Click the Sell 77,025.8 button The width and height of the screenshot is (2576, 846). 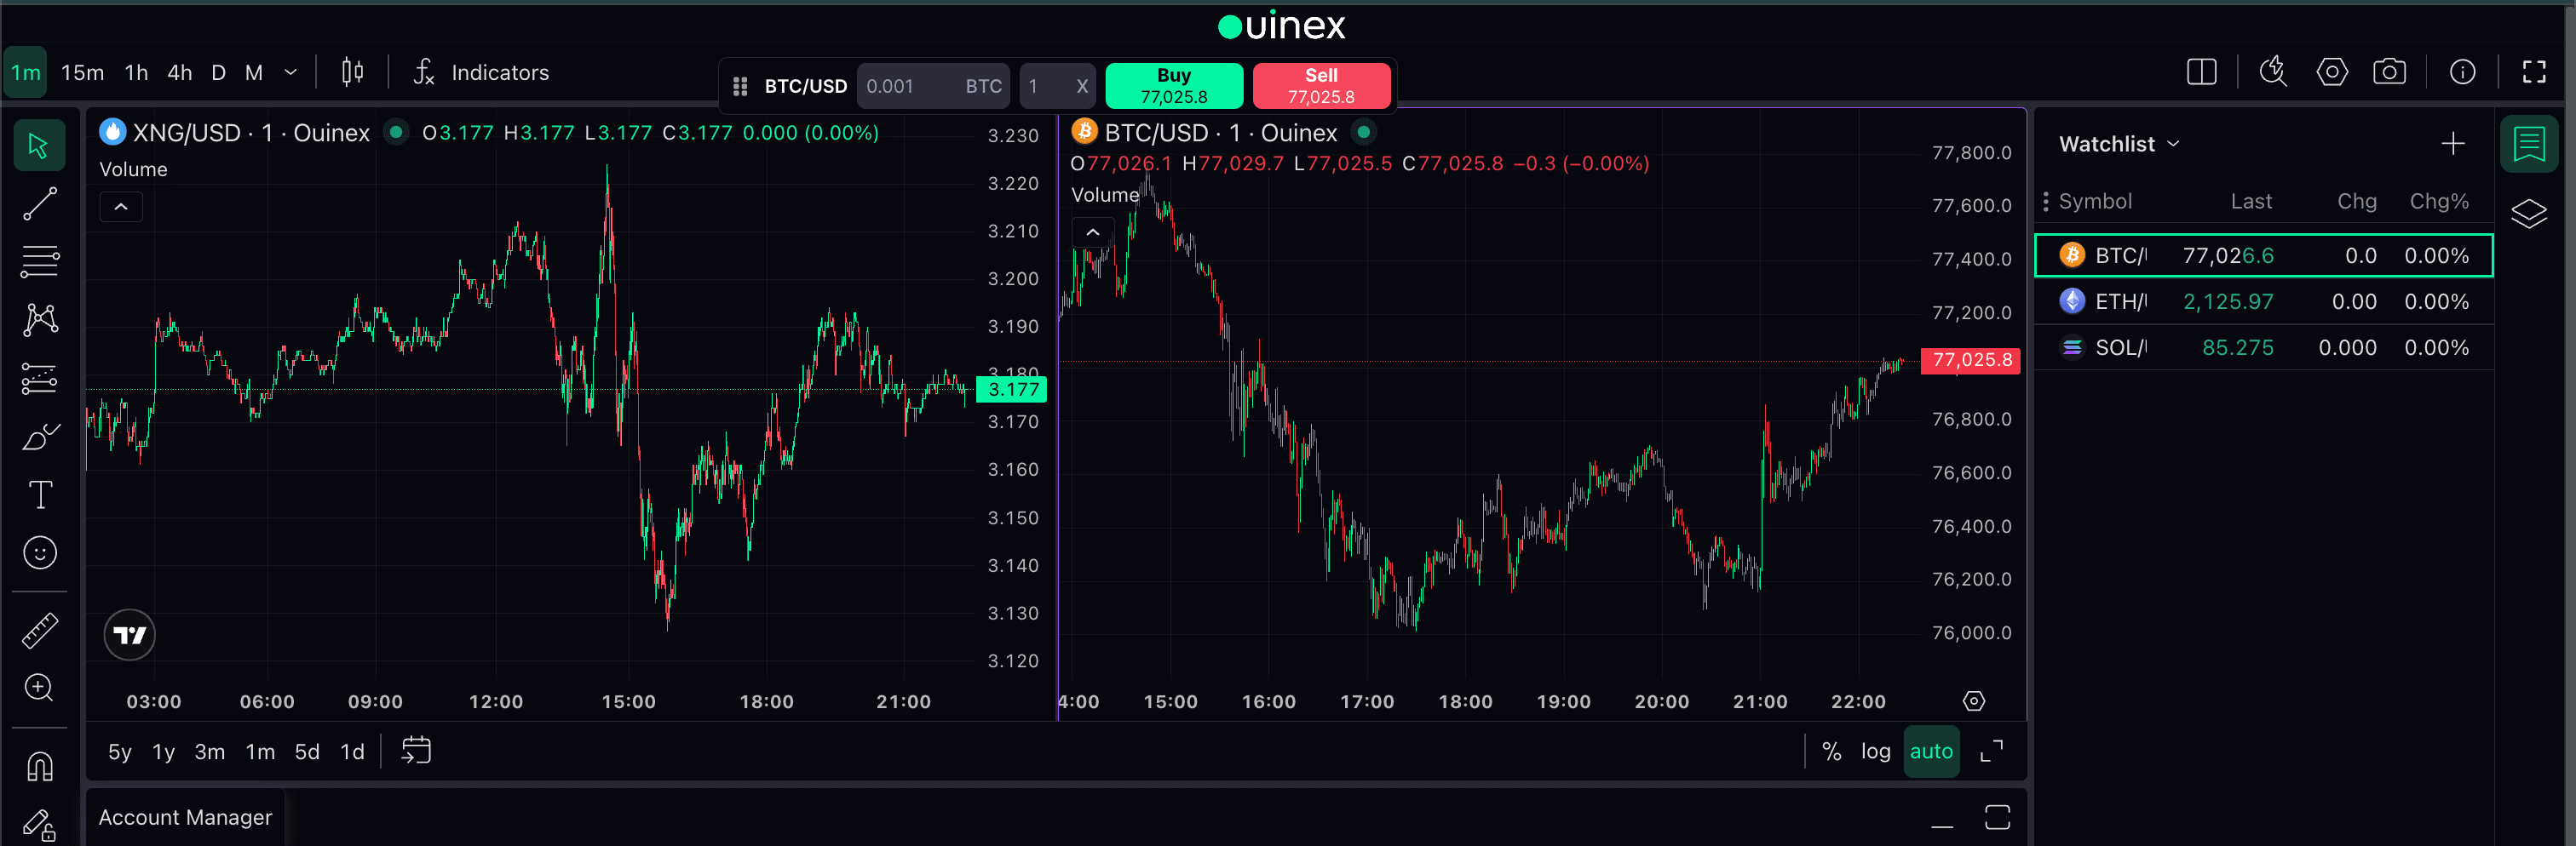point(1321,86)
